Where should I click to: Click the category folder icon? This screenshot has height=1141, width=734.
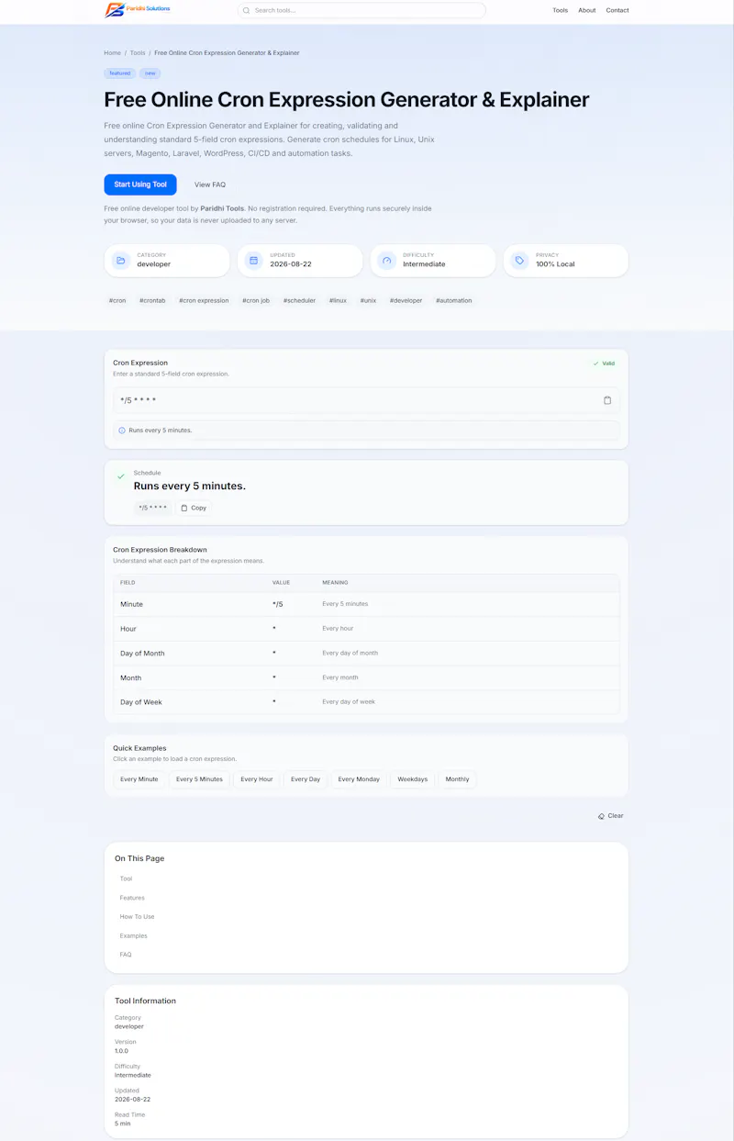[x=120, y=261]
